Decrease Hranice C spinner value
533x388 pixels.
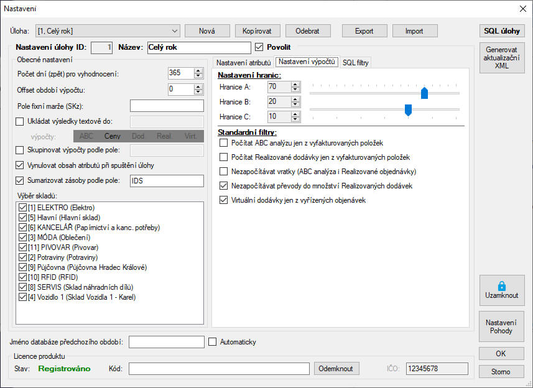coord(295,119)
